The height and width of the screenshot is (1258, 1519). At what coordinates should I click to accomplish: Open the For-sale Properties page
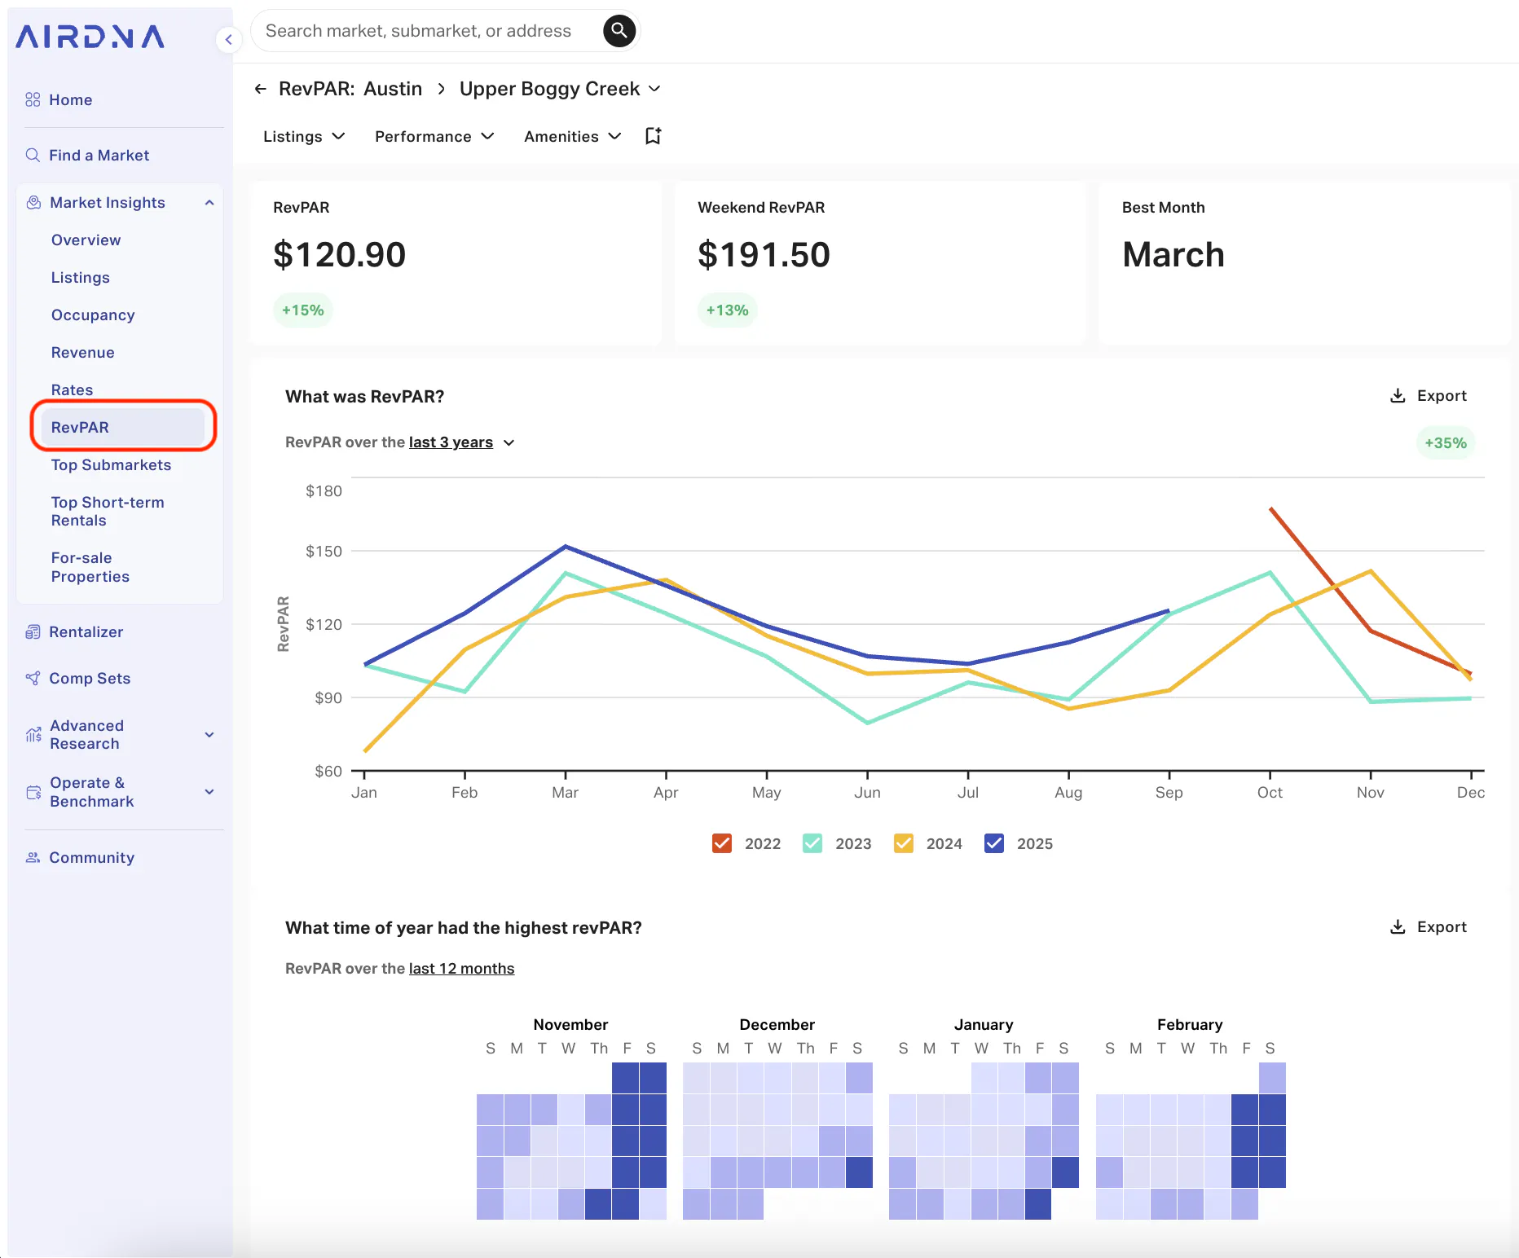pos(90,567)
